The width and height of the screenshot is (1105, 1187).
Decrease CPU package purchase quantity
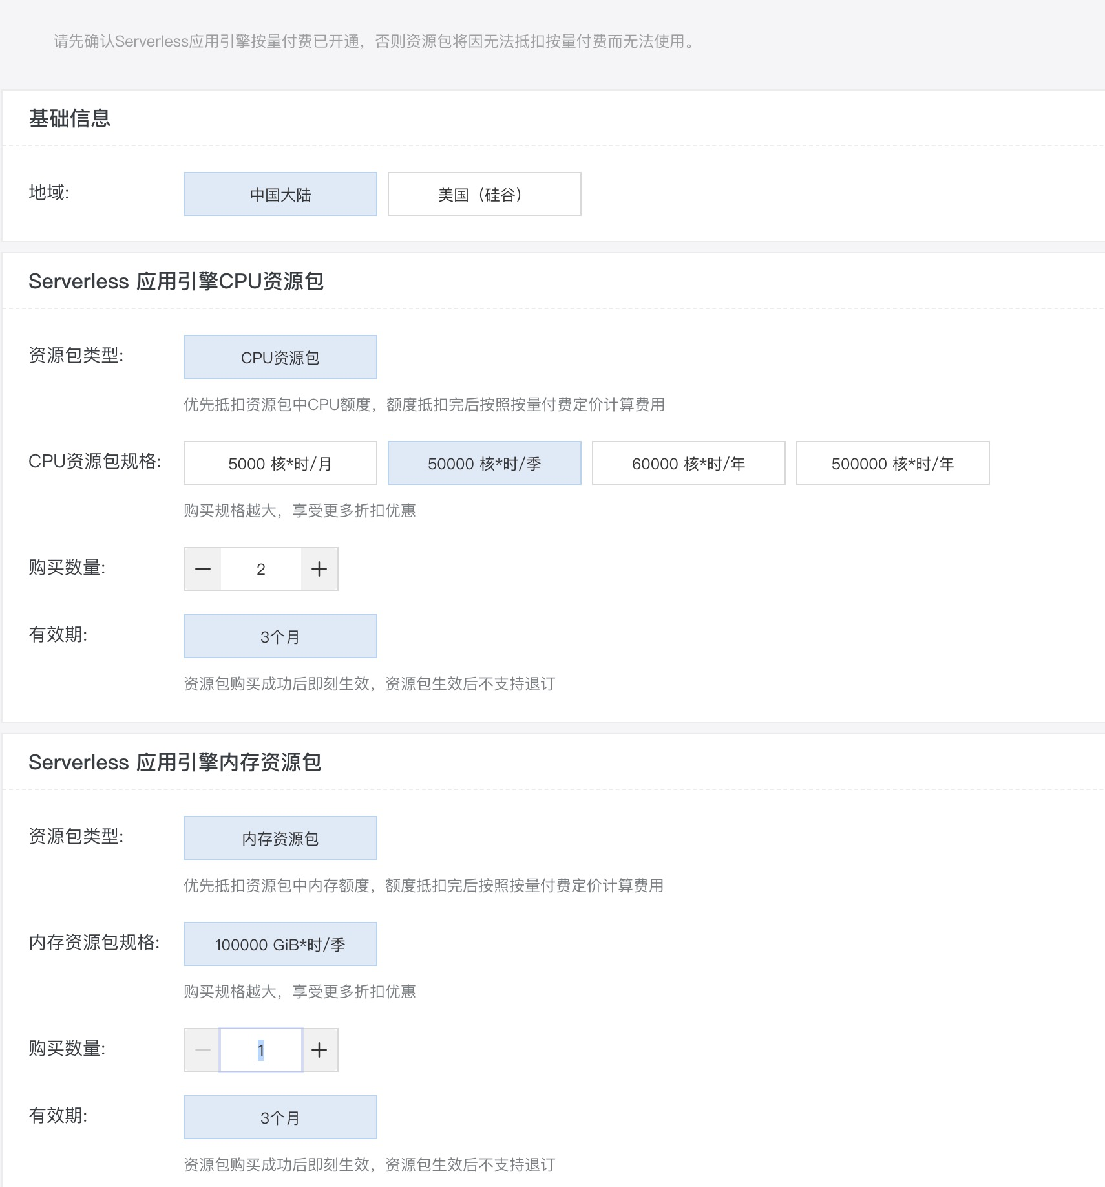click(x=203, y=569)
